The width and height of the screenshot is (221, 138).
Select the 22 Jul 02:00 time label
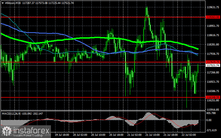pos(189,135)
